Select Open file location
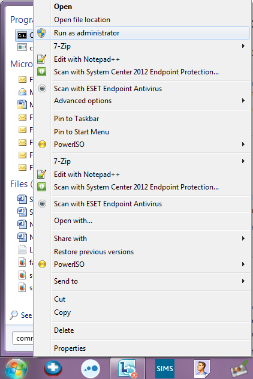Image resolution: width=253 pixels, height=379 pixels. click(82, 20)
